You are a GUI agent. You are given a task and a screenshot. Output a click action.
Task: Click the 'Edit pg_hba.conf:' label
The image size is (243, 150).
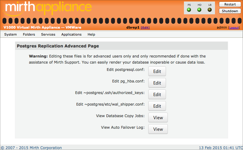(128, 81)
